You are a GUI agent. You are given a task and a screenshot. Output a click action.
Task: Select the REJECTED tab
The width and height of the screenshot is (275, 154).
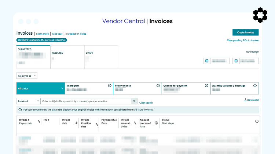tap(67, 57)
